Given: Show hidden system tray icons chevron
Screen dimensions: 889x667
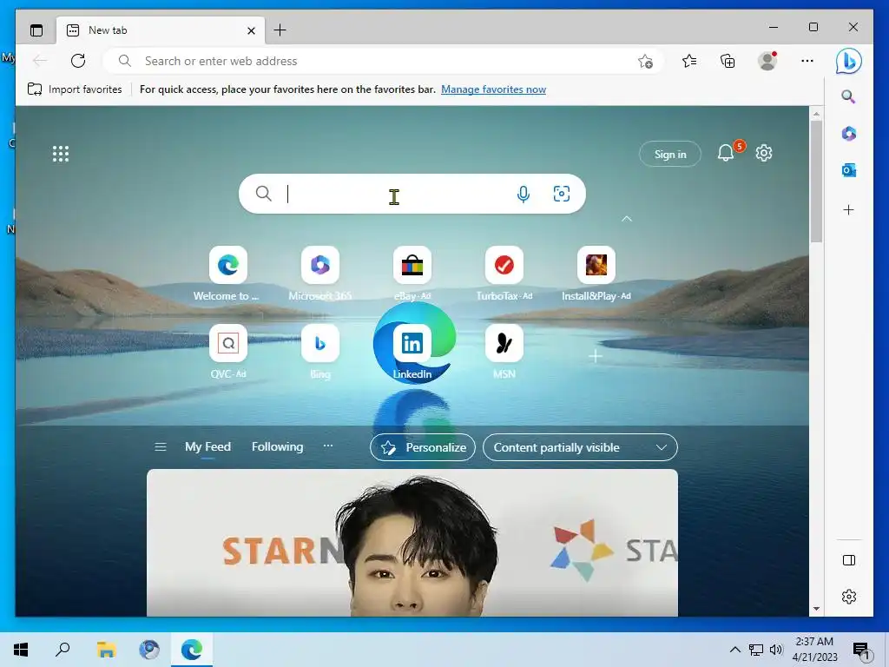Looking at the screenshot, I should coord(734,650).
